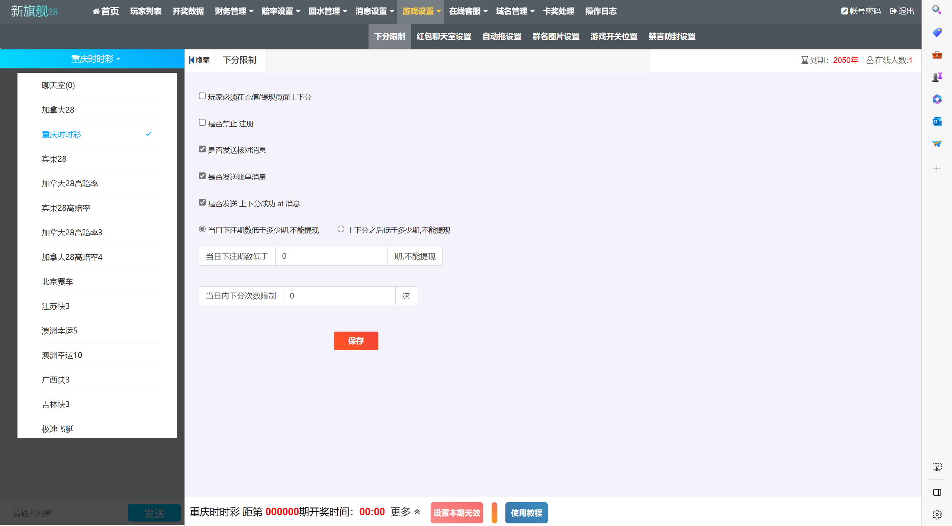The height and width of the screenshot is (526, 952).
Task: Click the 隐藏 hide-panel icon
Action: click(192, 60)
